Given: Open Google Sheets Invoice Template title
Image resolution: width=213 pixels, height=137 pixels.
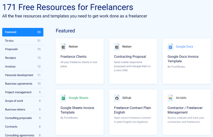Looking at the screenshot, I should [77, 110].
